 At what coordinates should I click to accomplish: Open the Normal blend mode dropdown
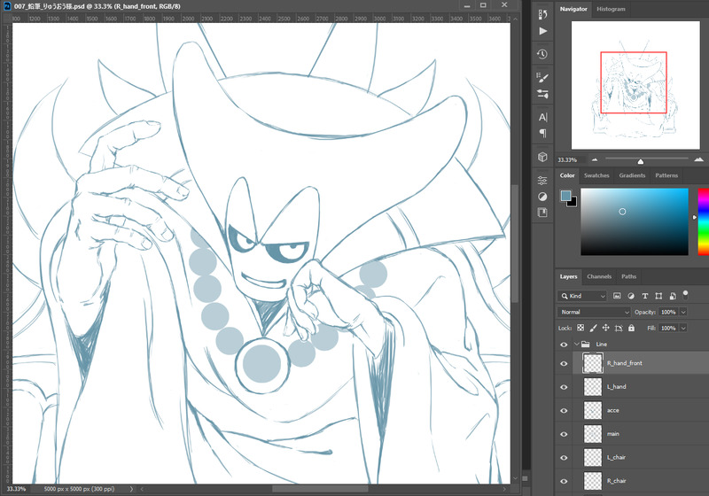click(593, 312)
